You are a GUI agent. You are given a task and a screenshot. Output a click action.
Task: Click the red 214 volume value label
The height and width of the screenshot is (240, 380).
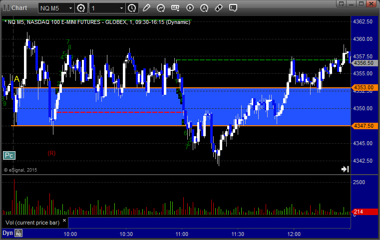pyautogui.click(x=364, y=212)
